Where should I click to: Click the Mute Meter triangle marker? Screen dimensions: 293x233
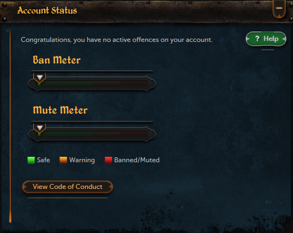(x=40, y=128)
